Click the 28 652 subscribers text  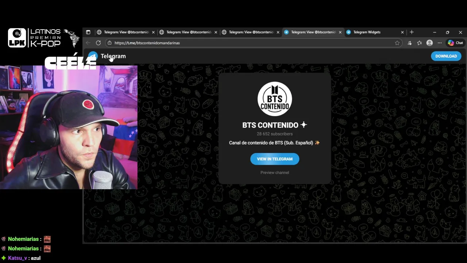pos(275,134)
